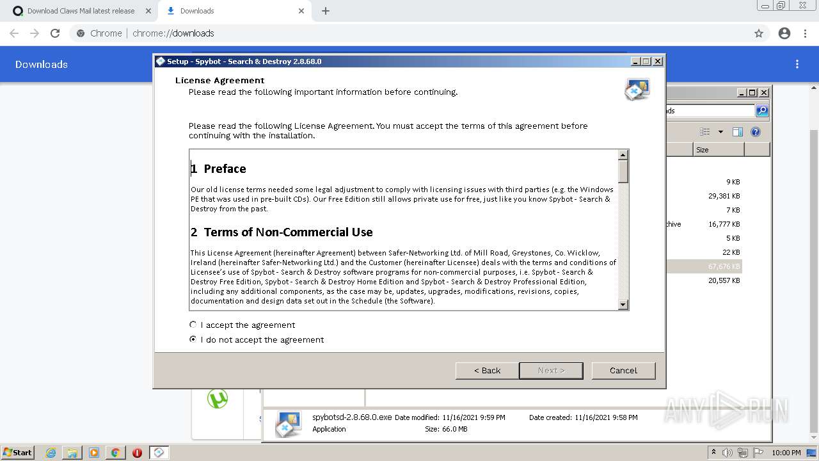
Task: Click the Action Center flag icon
Action: point(758,453)
